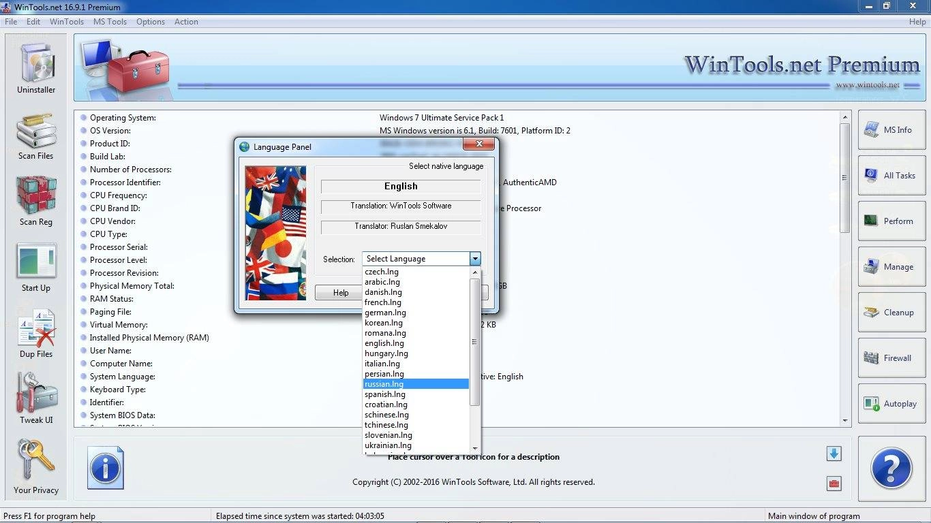
Task: Click the system info scroll up arrow
Action: pos(845,117)
